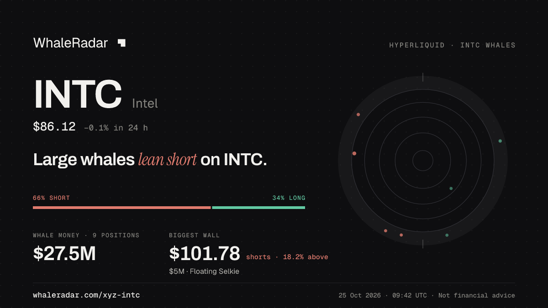Image resolution: width=548 pixels, height=308 pixels.
Task: Click the green dot nearest the radar center
Action: (x=451, y=188)
